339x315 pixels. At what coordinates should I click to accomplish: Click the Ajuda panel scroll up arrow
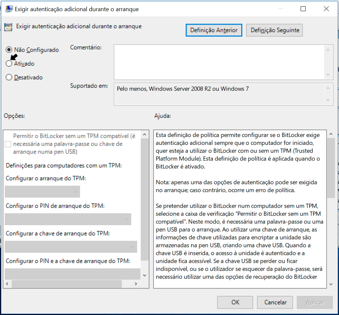(331, 134)
